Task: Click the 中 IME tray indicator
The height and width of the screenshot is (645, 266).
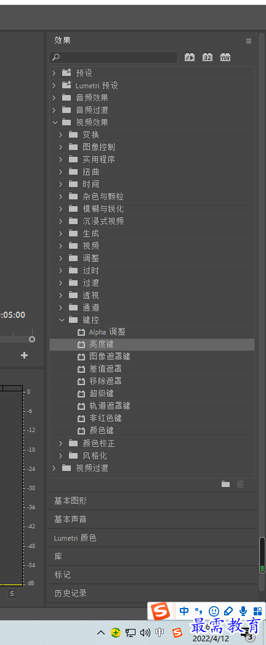Action: [160, 633]
